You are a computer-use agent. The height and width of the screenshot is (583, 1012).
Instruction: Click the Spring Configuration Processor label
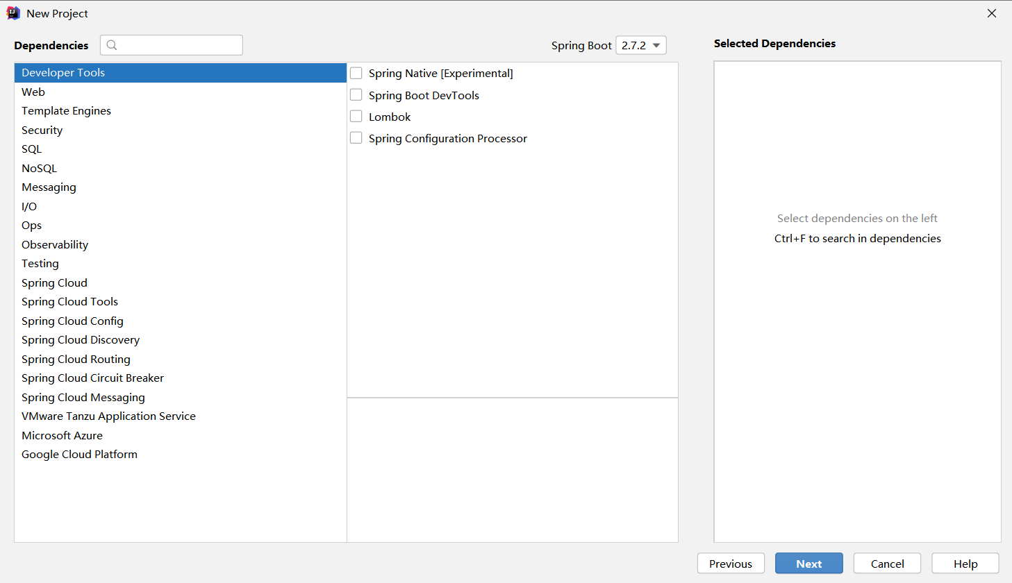(448, 138)
